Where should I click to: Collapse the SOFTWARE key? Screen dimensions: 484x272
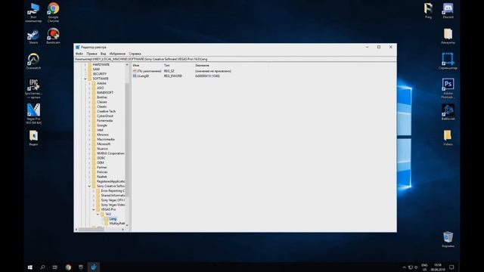tap(85, 79)
